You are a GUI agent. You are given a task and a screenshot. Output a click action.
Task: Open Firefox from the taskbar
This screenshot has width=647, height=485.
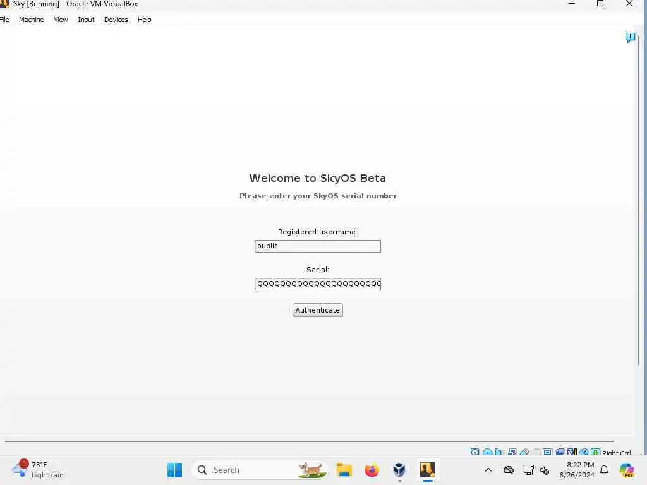click(x=372, y=470)
